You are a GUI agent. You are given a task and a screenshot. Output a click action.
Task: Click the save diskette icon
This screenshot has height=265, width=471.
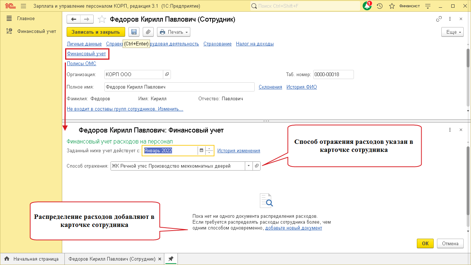tap(134, 32)
